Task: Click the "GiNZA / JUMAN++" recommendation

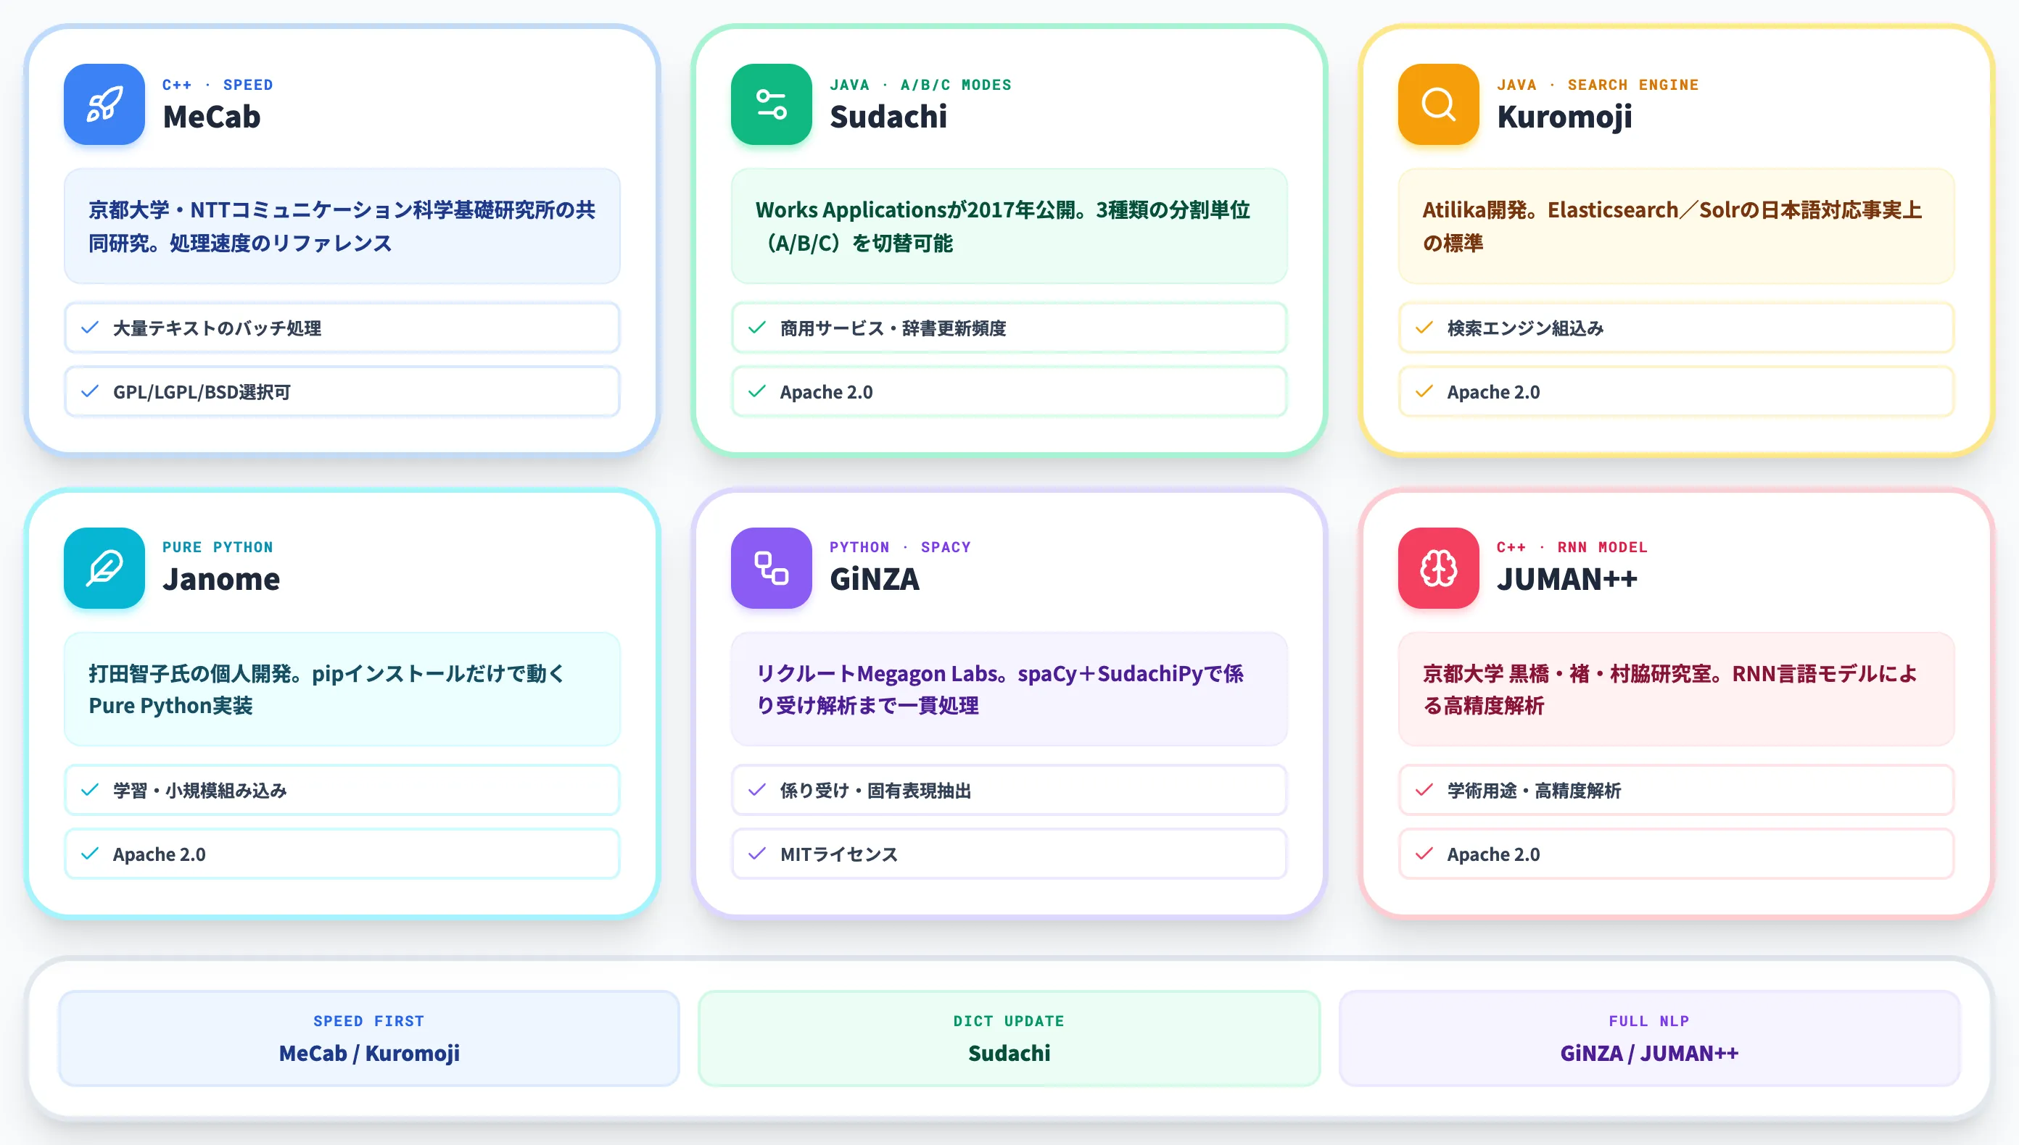Action: tap(1649, 1053)
